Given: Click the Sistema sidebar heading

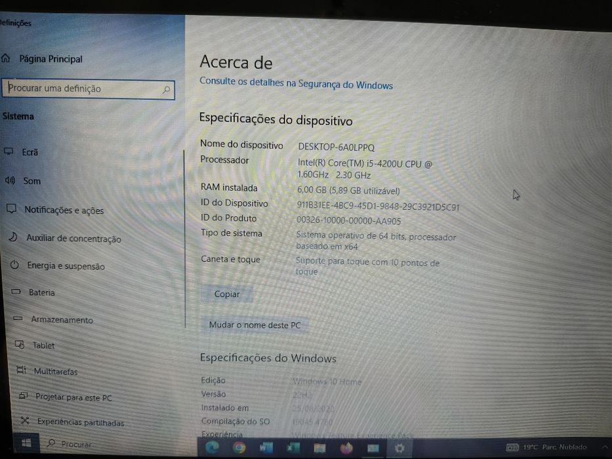Looking at the screenshot, I should click(18, 116).
